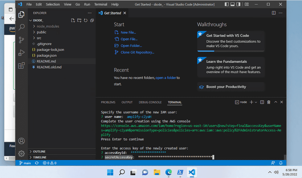Open the Windows Start button
This screenshot has width=302, height=178.
click(110, 172)
